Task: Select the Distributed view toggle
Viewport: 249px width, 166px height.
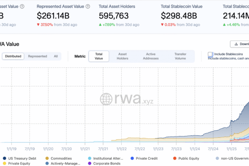Action: click(13, 56)
